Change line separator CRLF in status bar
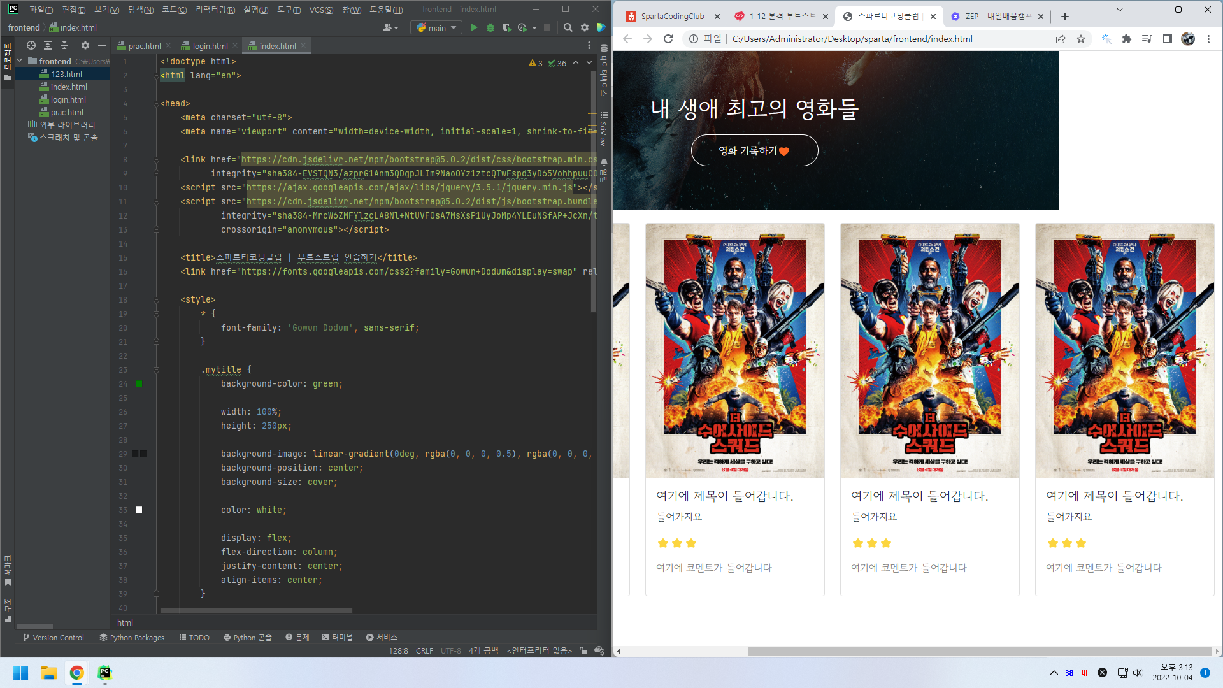 424,650
